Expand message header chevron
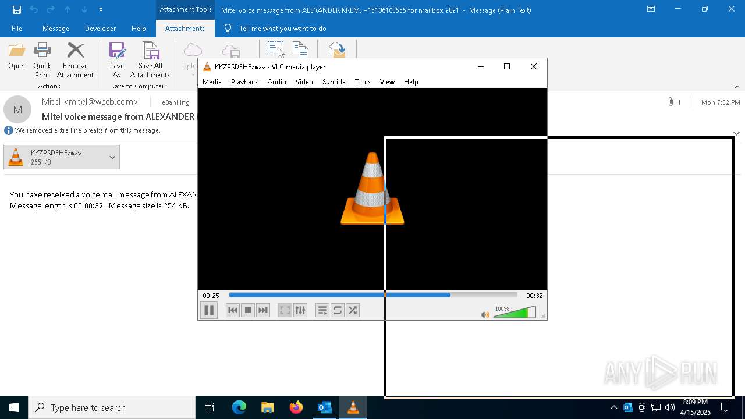The image size is (745, 419). point(736,133)
